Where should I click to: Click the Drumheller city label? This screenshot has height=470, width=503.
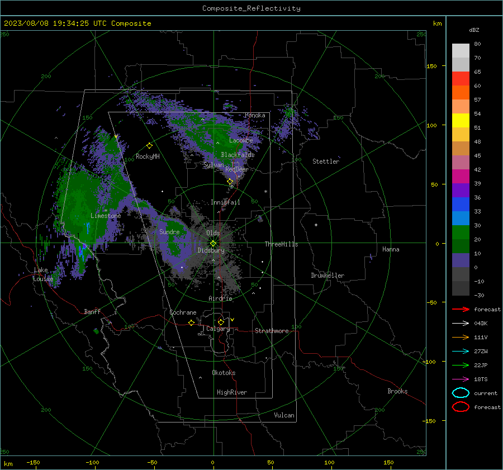coord(328,276)
